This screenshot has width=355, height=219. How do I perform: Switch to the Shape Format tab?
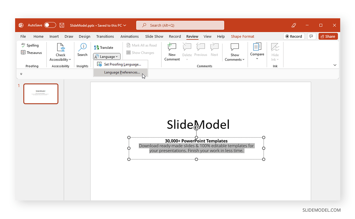pyautogui.click(x=242, y=36)
